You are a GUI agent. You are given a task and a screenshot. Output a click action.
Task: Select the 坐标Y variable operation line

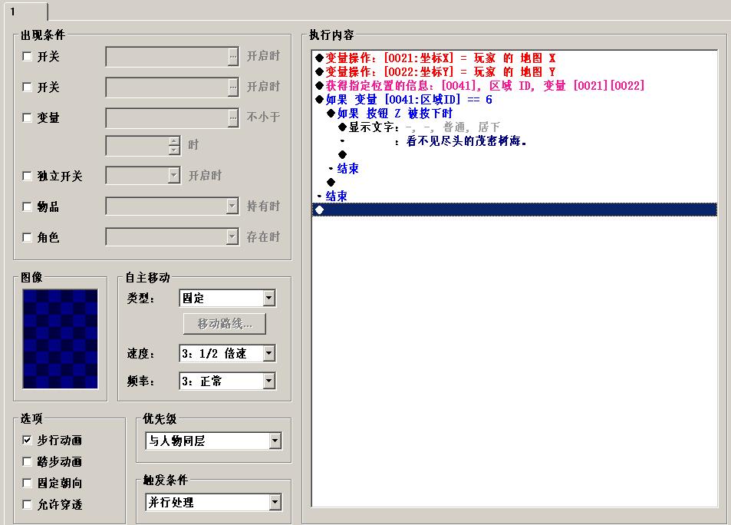pyautogui.click(x=515, y=71)
